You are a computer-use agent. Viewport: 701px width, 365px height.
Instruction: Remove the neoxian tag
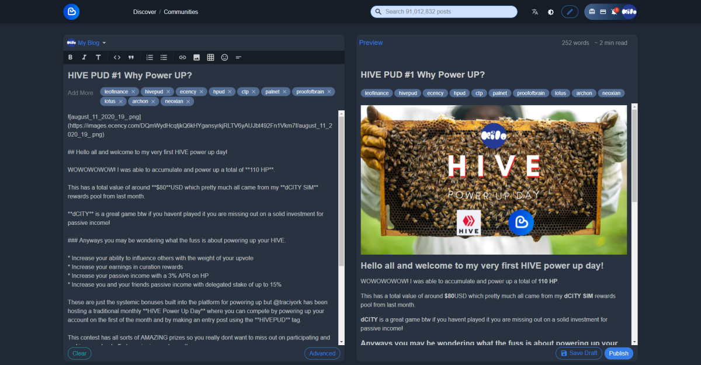[188, 102]
